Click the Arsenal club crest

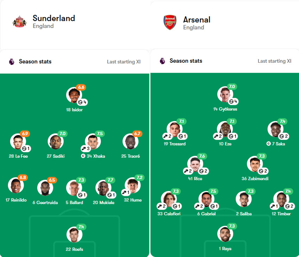(170, 22)
